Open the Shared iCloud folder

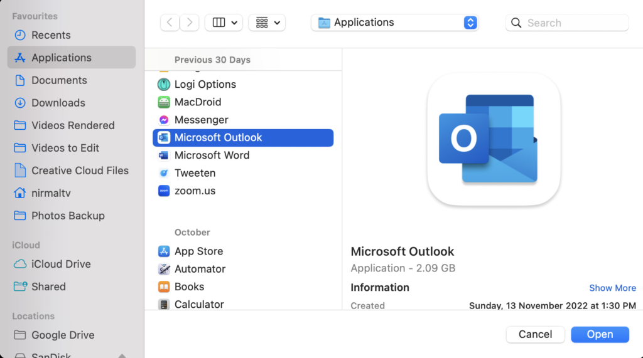pos(72,287)
